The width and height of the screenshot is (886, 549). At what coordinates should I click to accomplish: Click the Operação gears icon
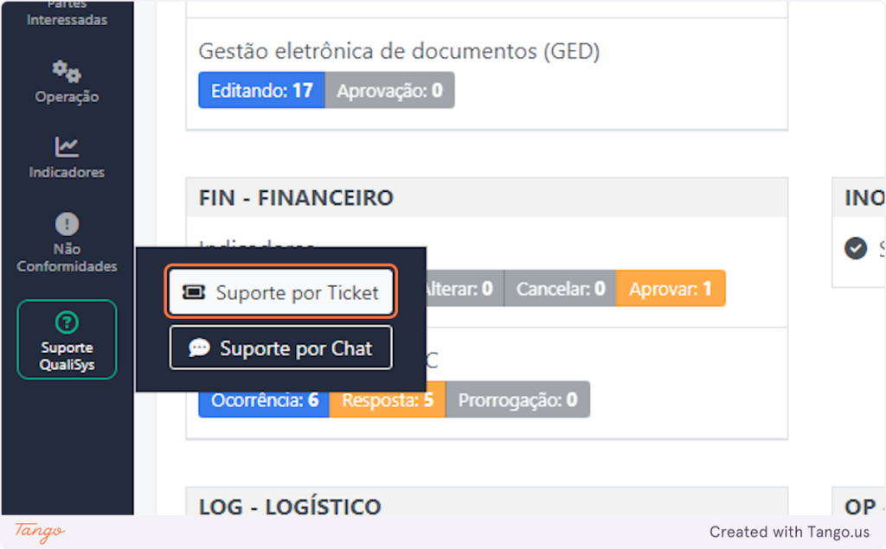(x=67, y=70)
